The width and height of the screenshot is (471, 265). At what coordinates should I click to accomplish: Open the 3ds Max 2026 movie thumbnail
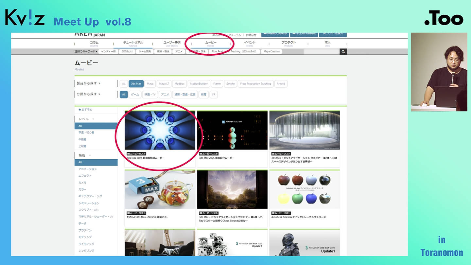[160, 130]
